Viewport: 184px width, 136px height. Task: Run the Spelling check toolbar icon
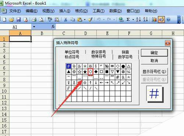(50, 20)
